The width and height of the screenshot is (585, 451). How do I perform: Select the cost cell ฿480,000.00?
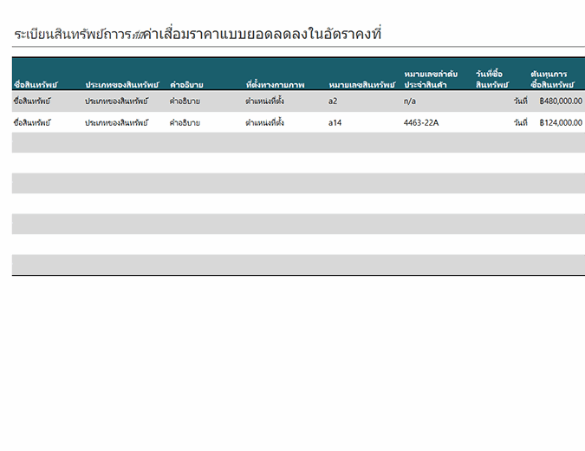[x=560, y=101]
